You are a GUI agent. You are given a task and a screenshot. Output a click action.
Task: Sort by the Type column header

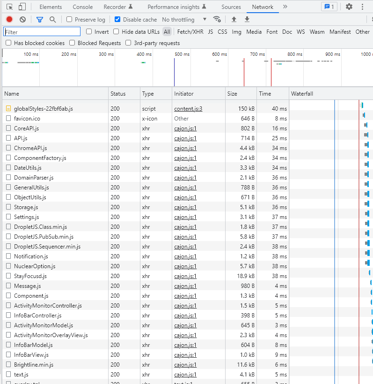coord(156,94)
